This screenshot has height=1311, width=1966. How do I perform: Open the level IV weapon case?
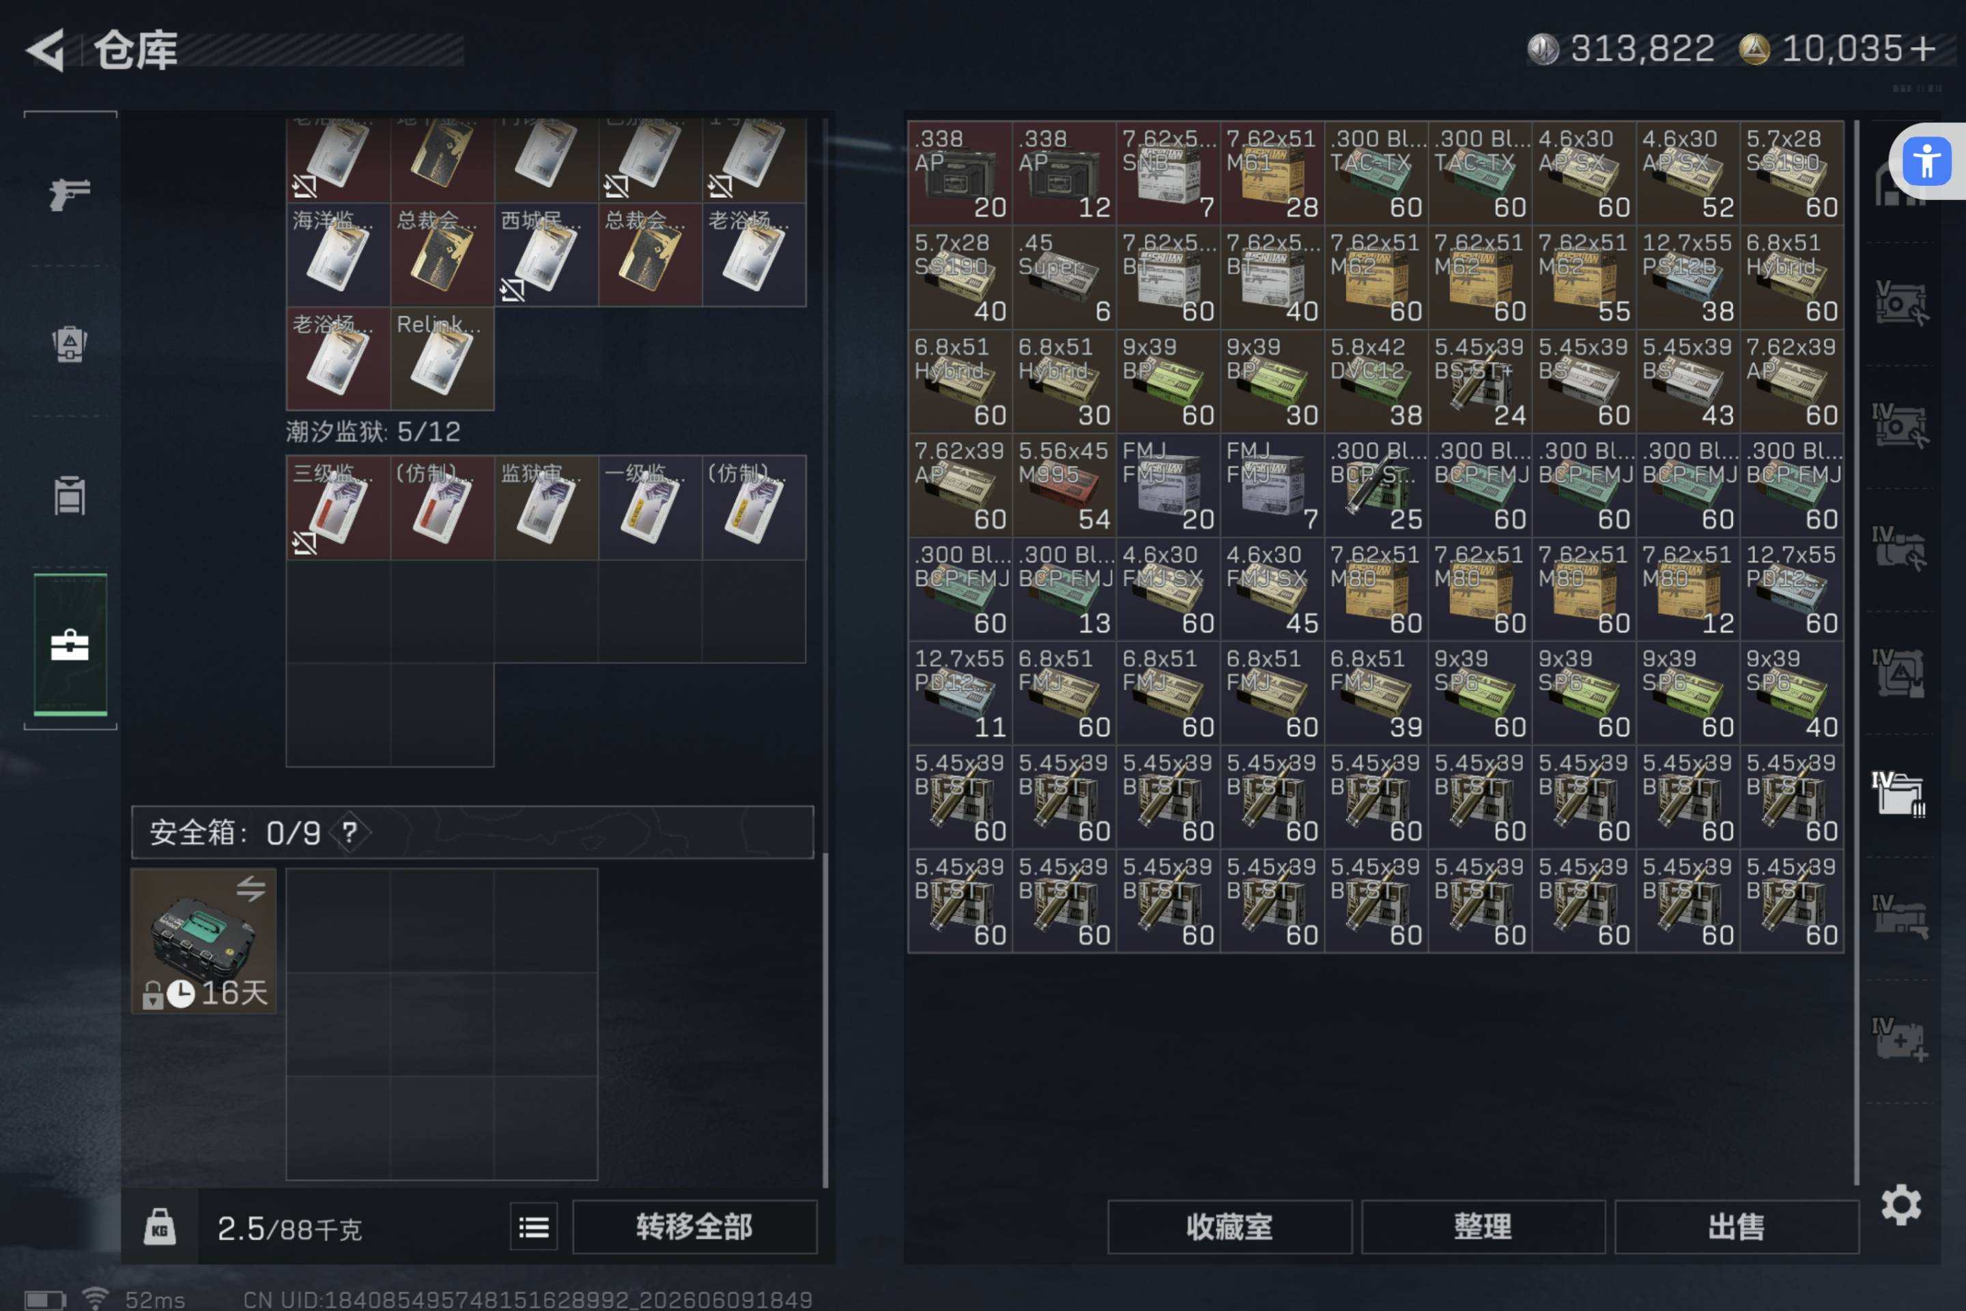[x=1900, y=916]
